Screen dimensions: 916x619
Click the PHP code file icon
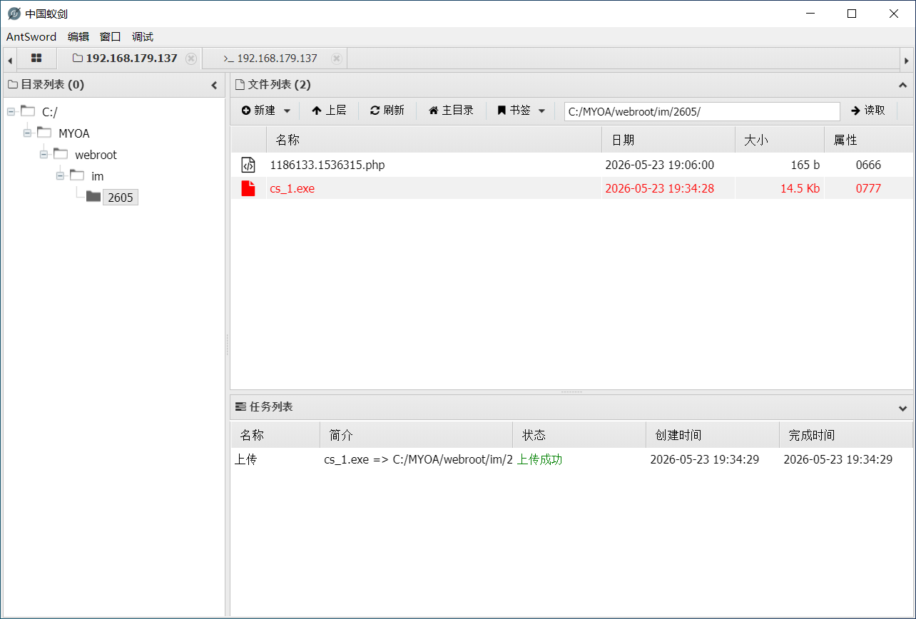tap(248, 165)
